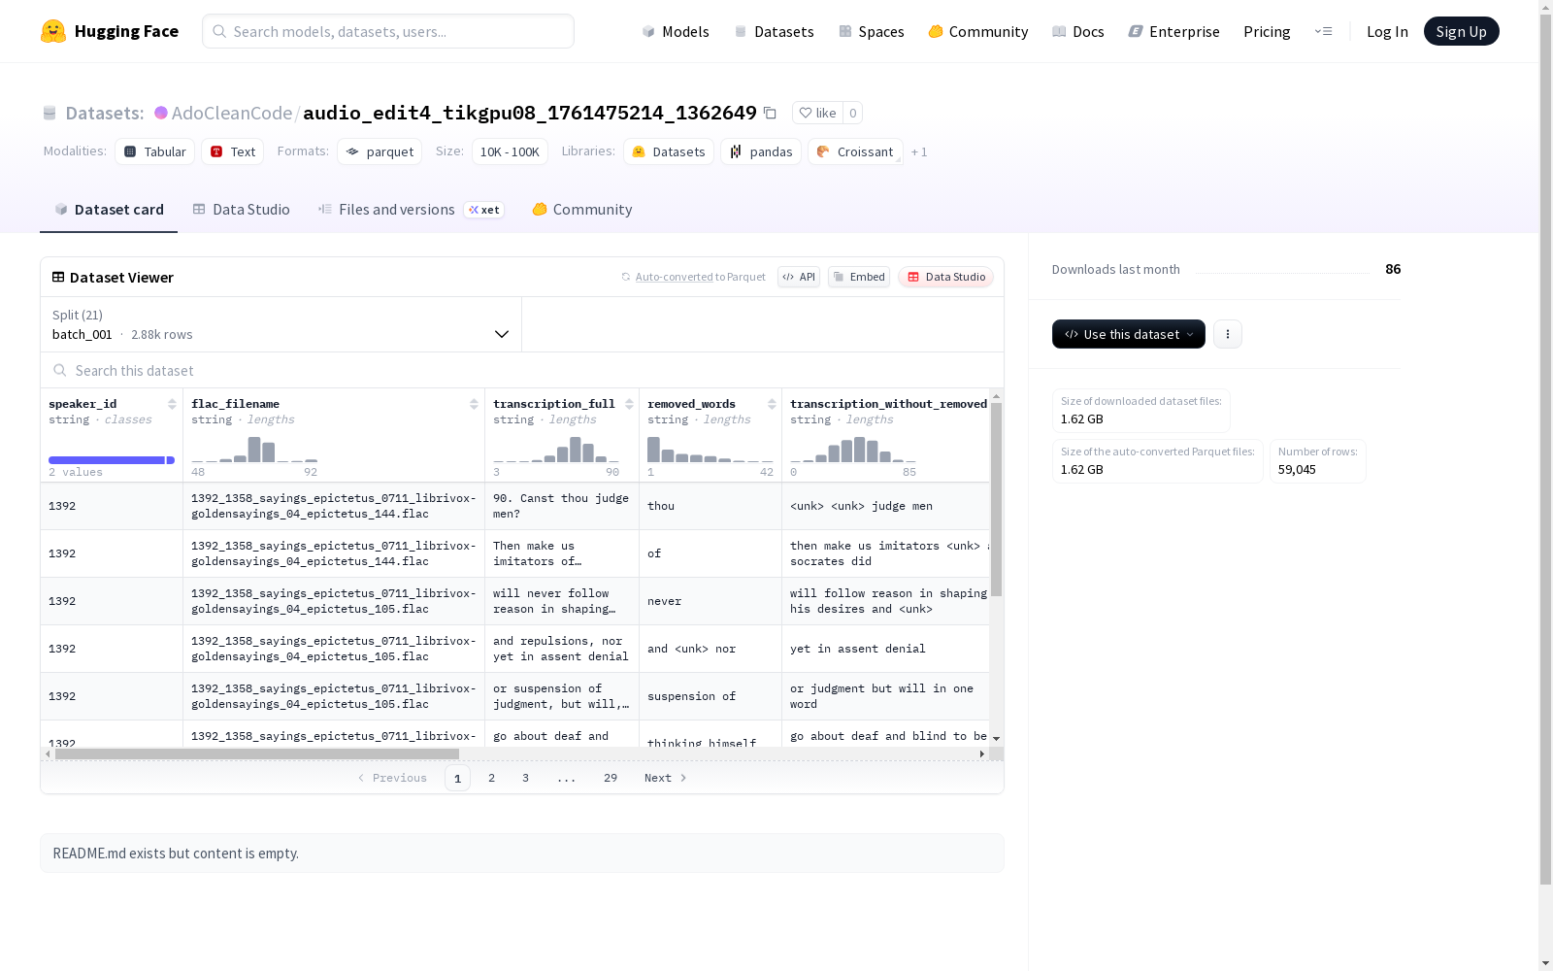
Task: Click the table horizontal scrollbar
Action: pyautogui.click(x=257, y=753)
